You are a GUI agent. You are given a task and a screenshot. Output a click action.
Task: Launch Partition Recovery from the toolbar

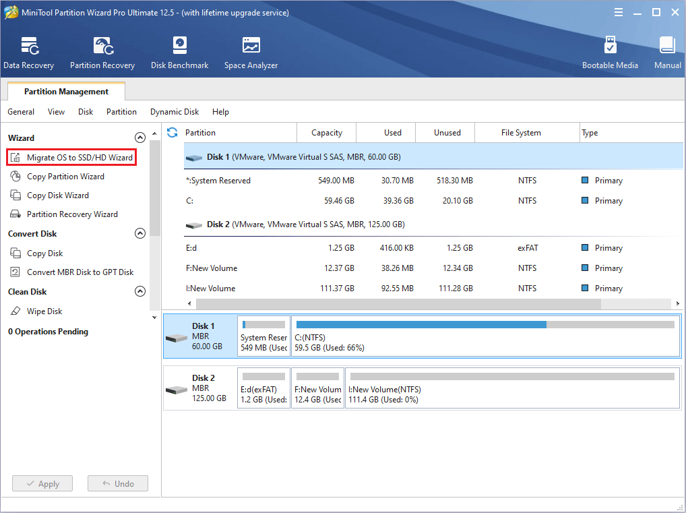click(x=102, y=54)
